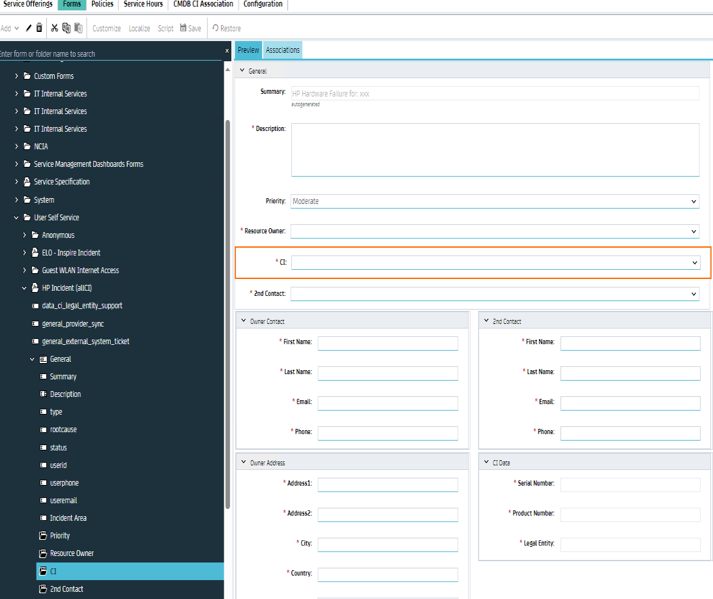The width and height of the screenshot is (713, 599).
Task: Click the scissors cut icon
Action: (54, 28)
